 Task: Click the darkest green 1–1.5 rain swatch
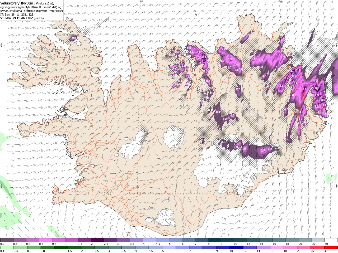pos(61,247)
